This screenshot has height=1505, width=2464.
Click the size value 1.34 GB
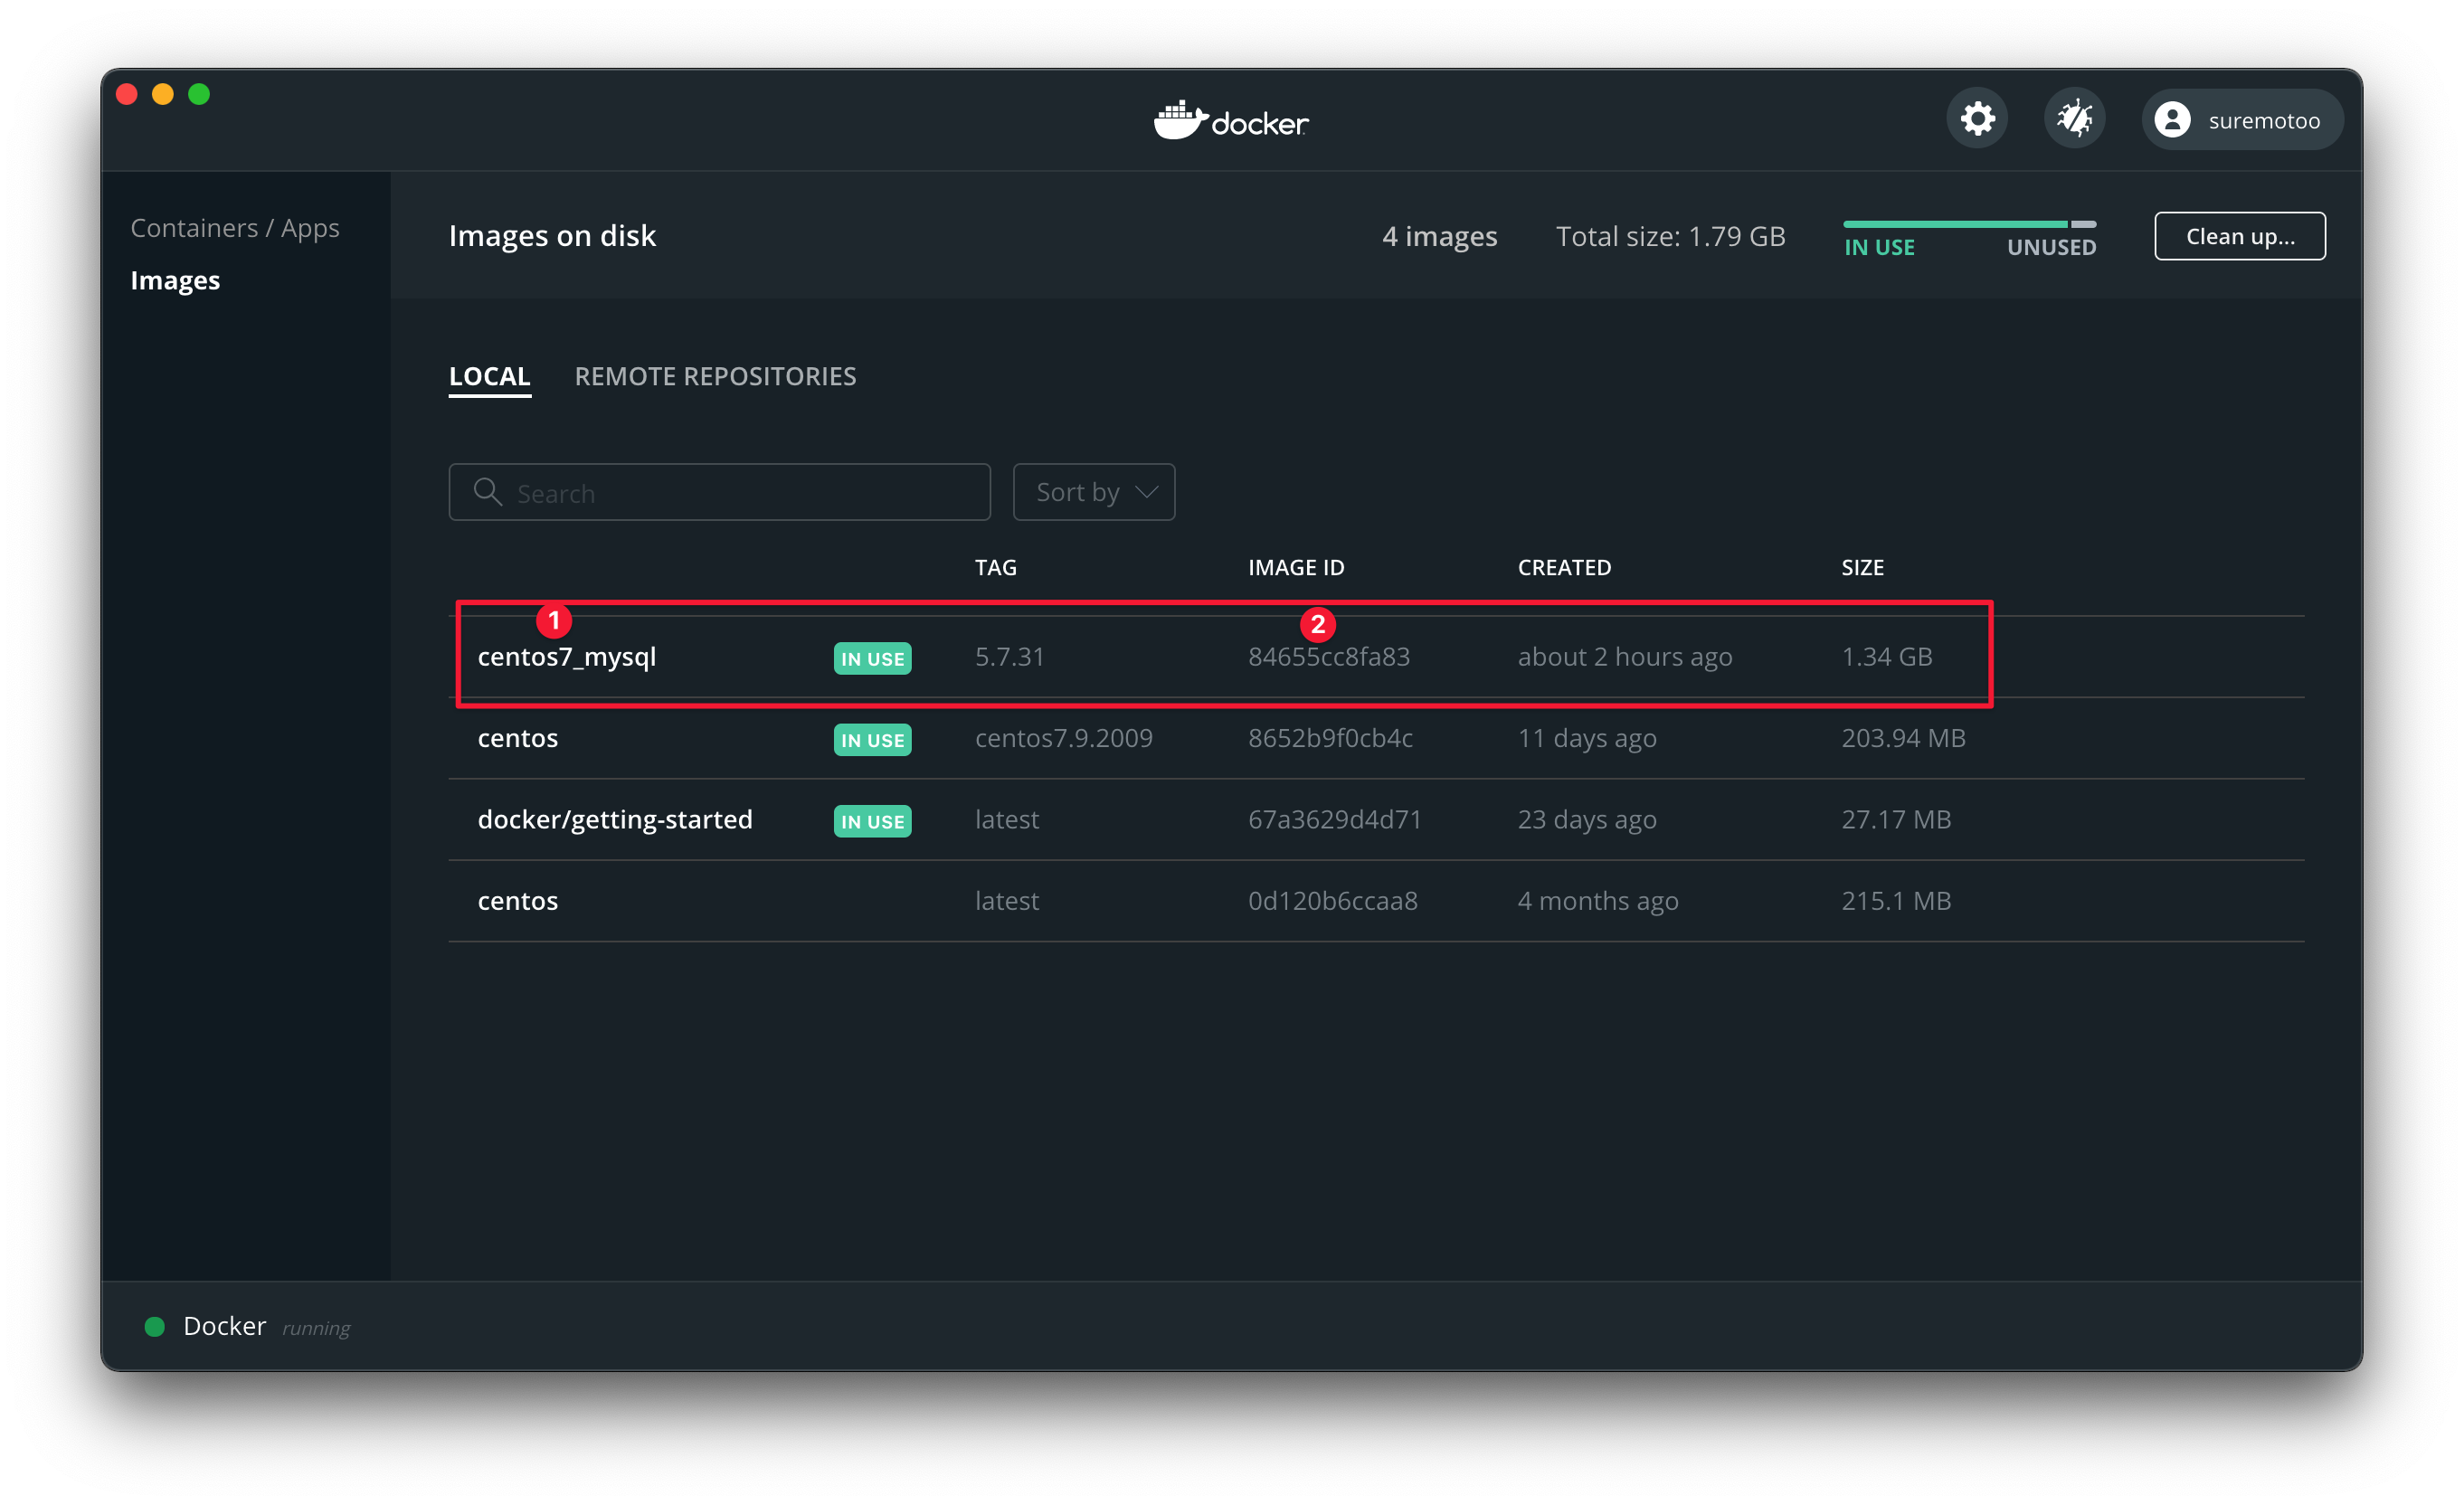1886,657
